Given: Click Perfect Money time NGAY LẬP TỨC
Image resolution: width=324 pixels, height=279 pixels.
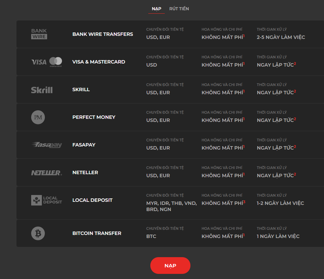Looking at the screenshot, I should pyautogui.click(x=276, y=120).
